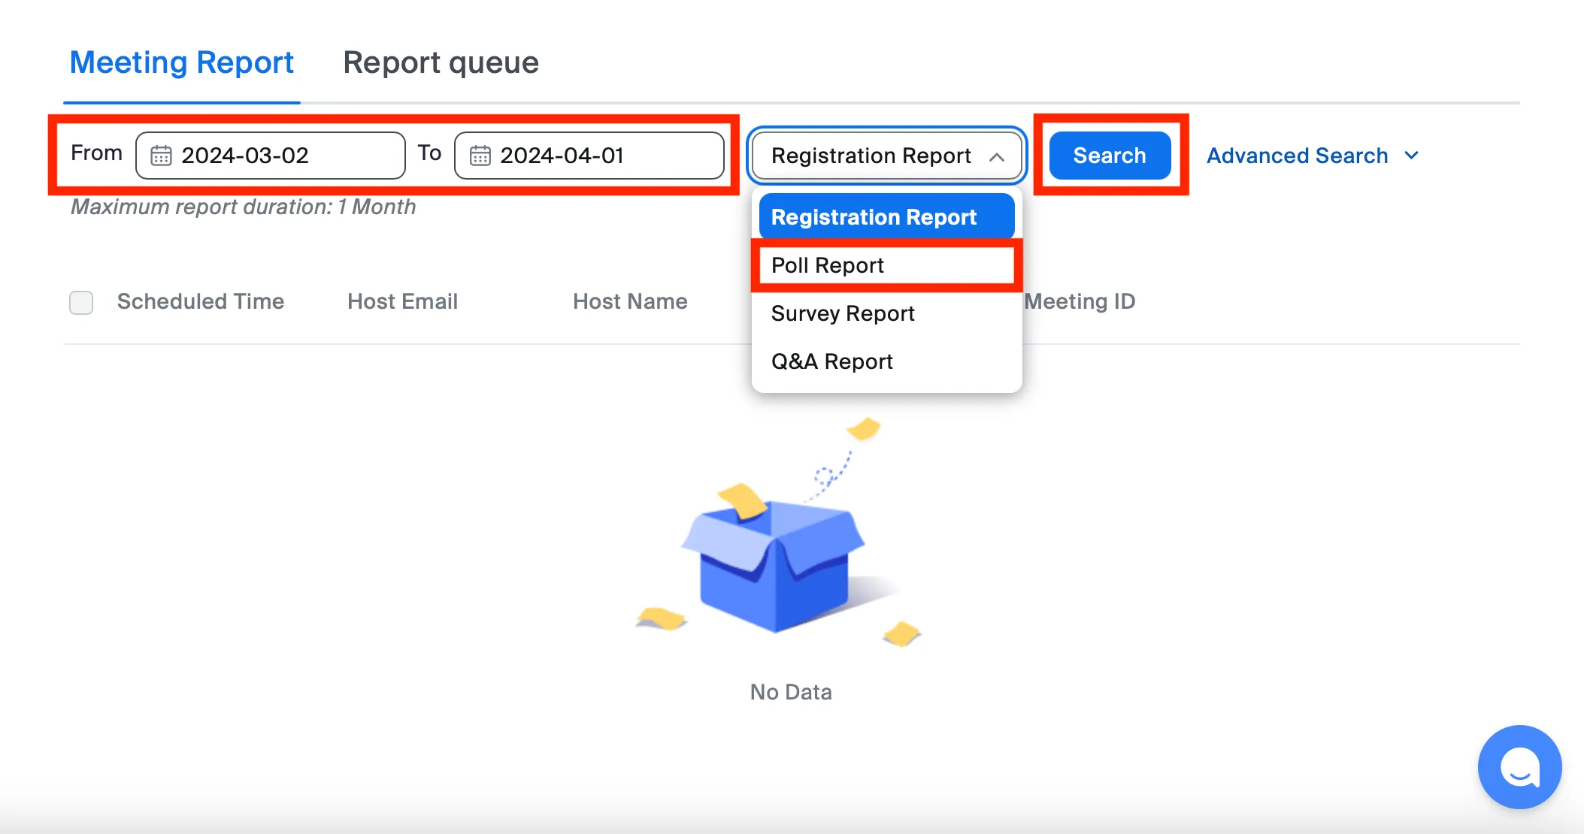Select Poll Report from the list
Image resolution: width=1584 pixels, height=834 pixels.
(x=828, y=265)
